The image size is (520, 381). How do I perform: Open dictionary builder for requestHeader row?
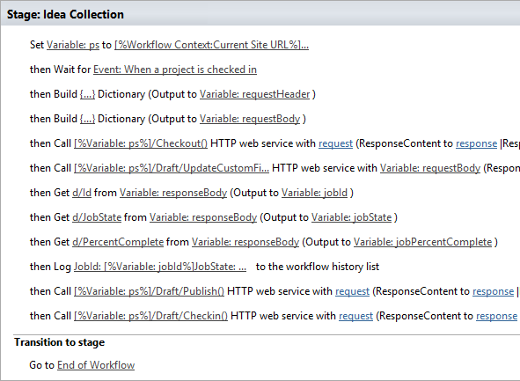tap(88, 94)
